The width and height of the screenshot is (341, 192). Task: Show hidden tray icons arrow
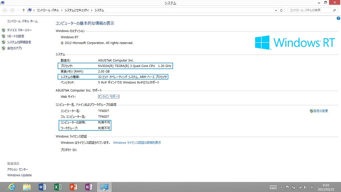[x=281, y=187]
